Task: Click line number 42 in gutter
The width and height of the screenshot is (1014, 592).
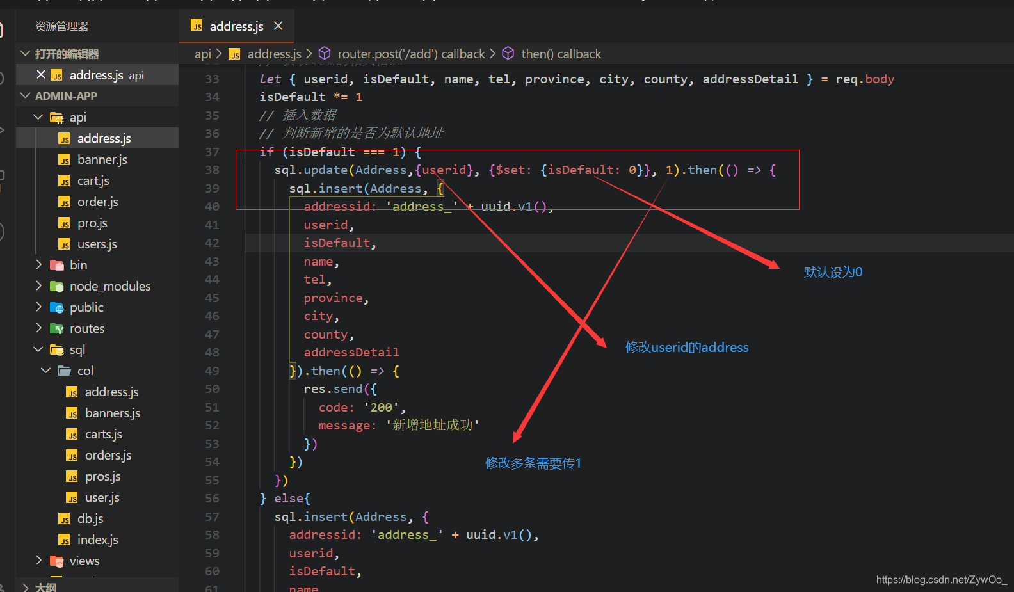Action: point(212,243)
